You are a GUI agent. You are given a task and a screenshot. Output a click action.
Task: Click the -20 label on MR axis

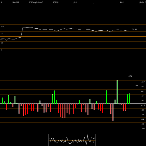tap(142, 110)
